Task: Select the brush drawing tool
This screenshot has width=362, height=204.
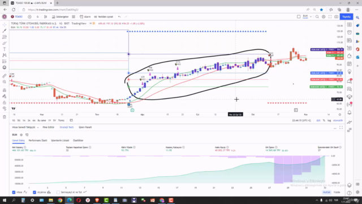Action: [5, 43]
